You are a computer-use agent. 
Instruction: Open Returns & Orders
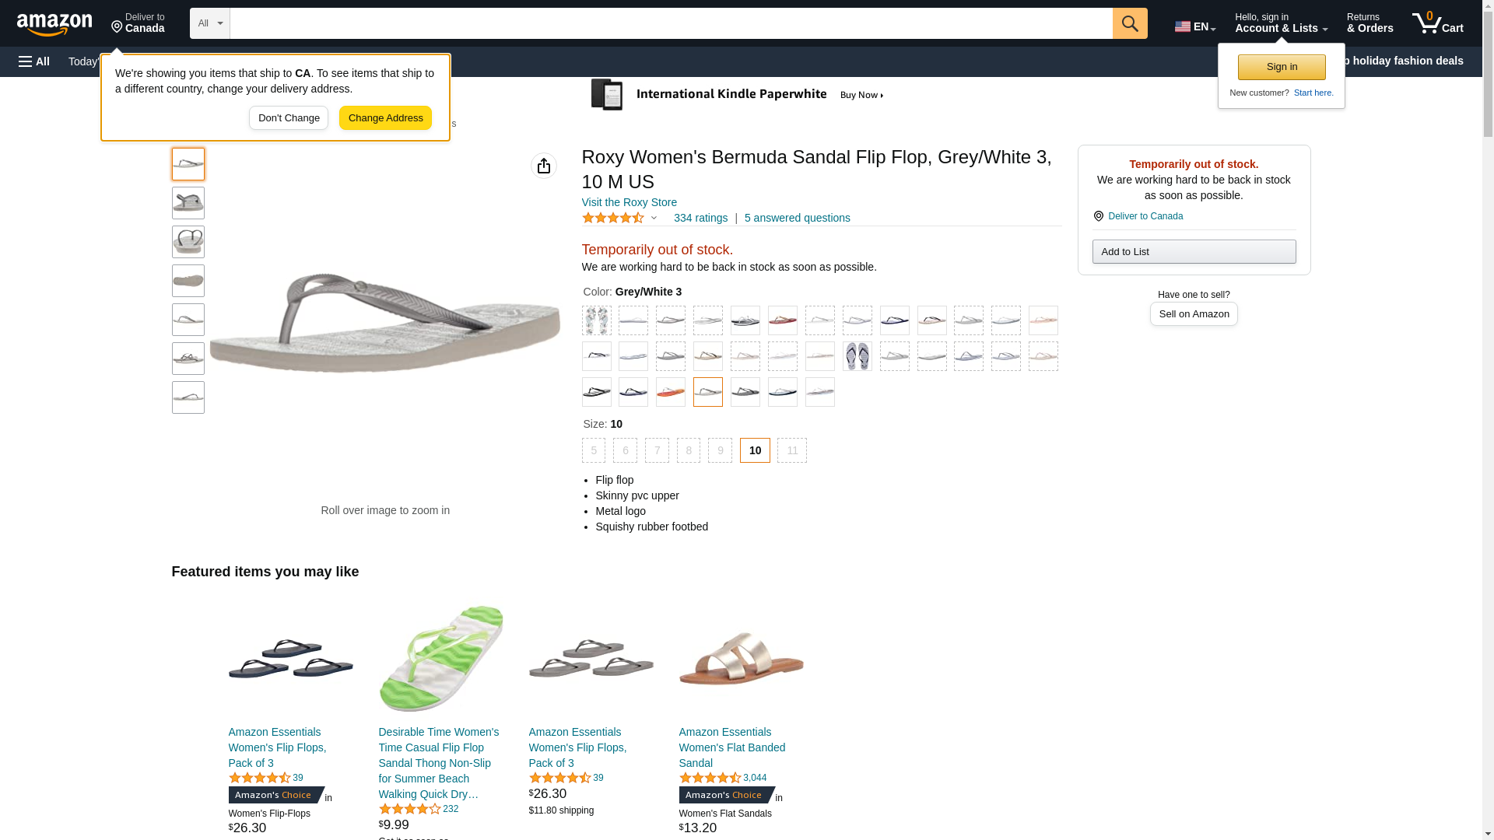point(1369,23)
